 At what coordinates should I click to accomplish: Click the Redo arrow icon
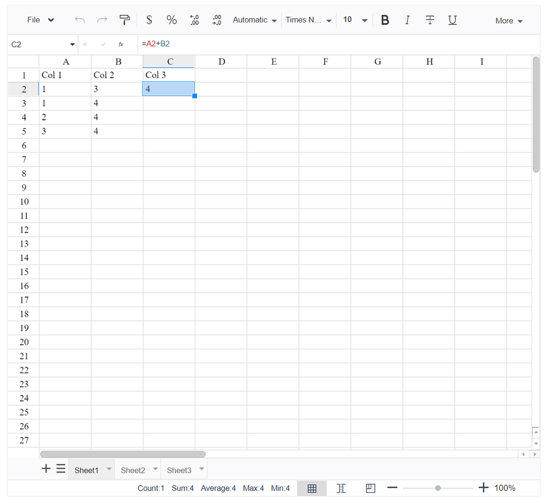pos(102,20)
